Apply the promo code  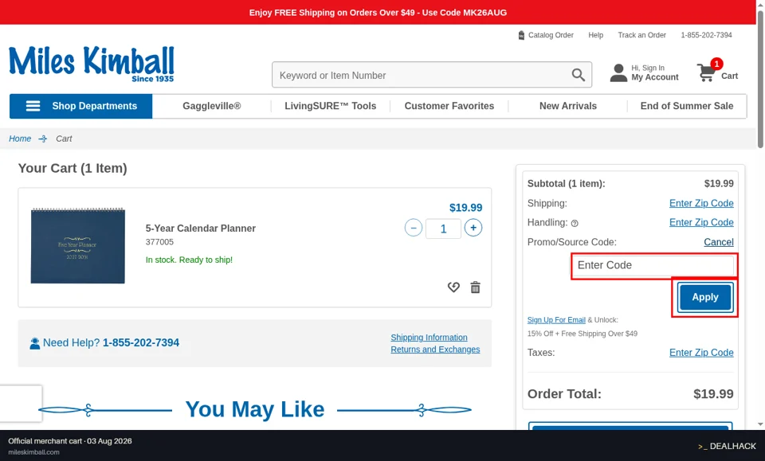705,297
